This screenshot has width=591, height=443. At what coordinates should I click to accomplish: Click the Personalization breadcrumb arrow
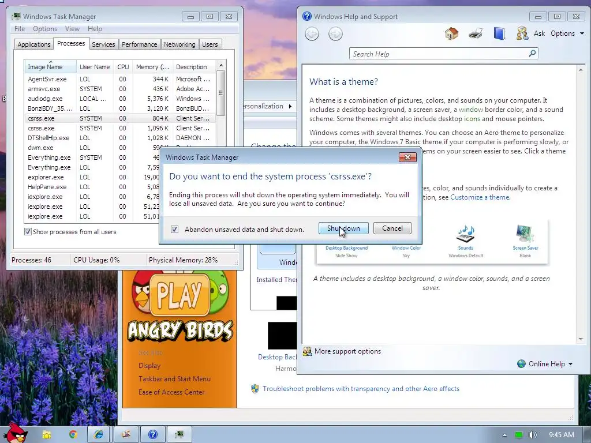coord(290,106)
